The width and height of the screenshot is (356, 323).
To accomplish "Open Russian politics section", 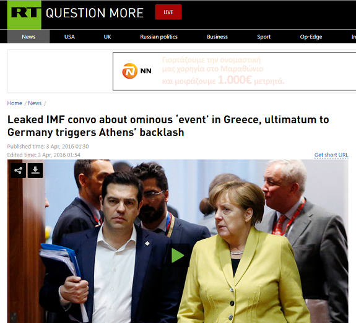I will [158, 37].
